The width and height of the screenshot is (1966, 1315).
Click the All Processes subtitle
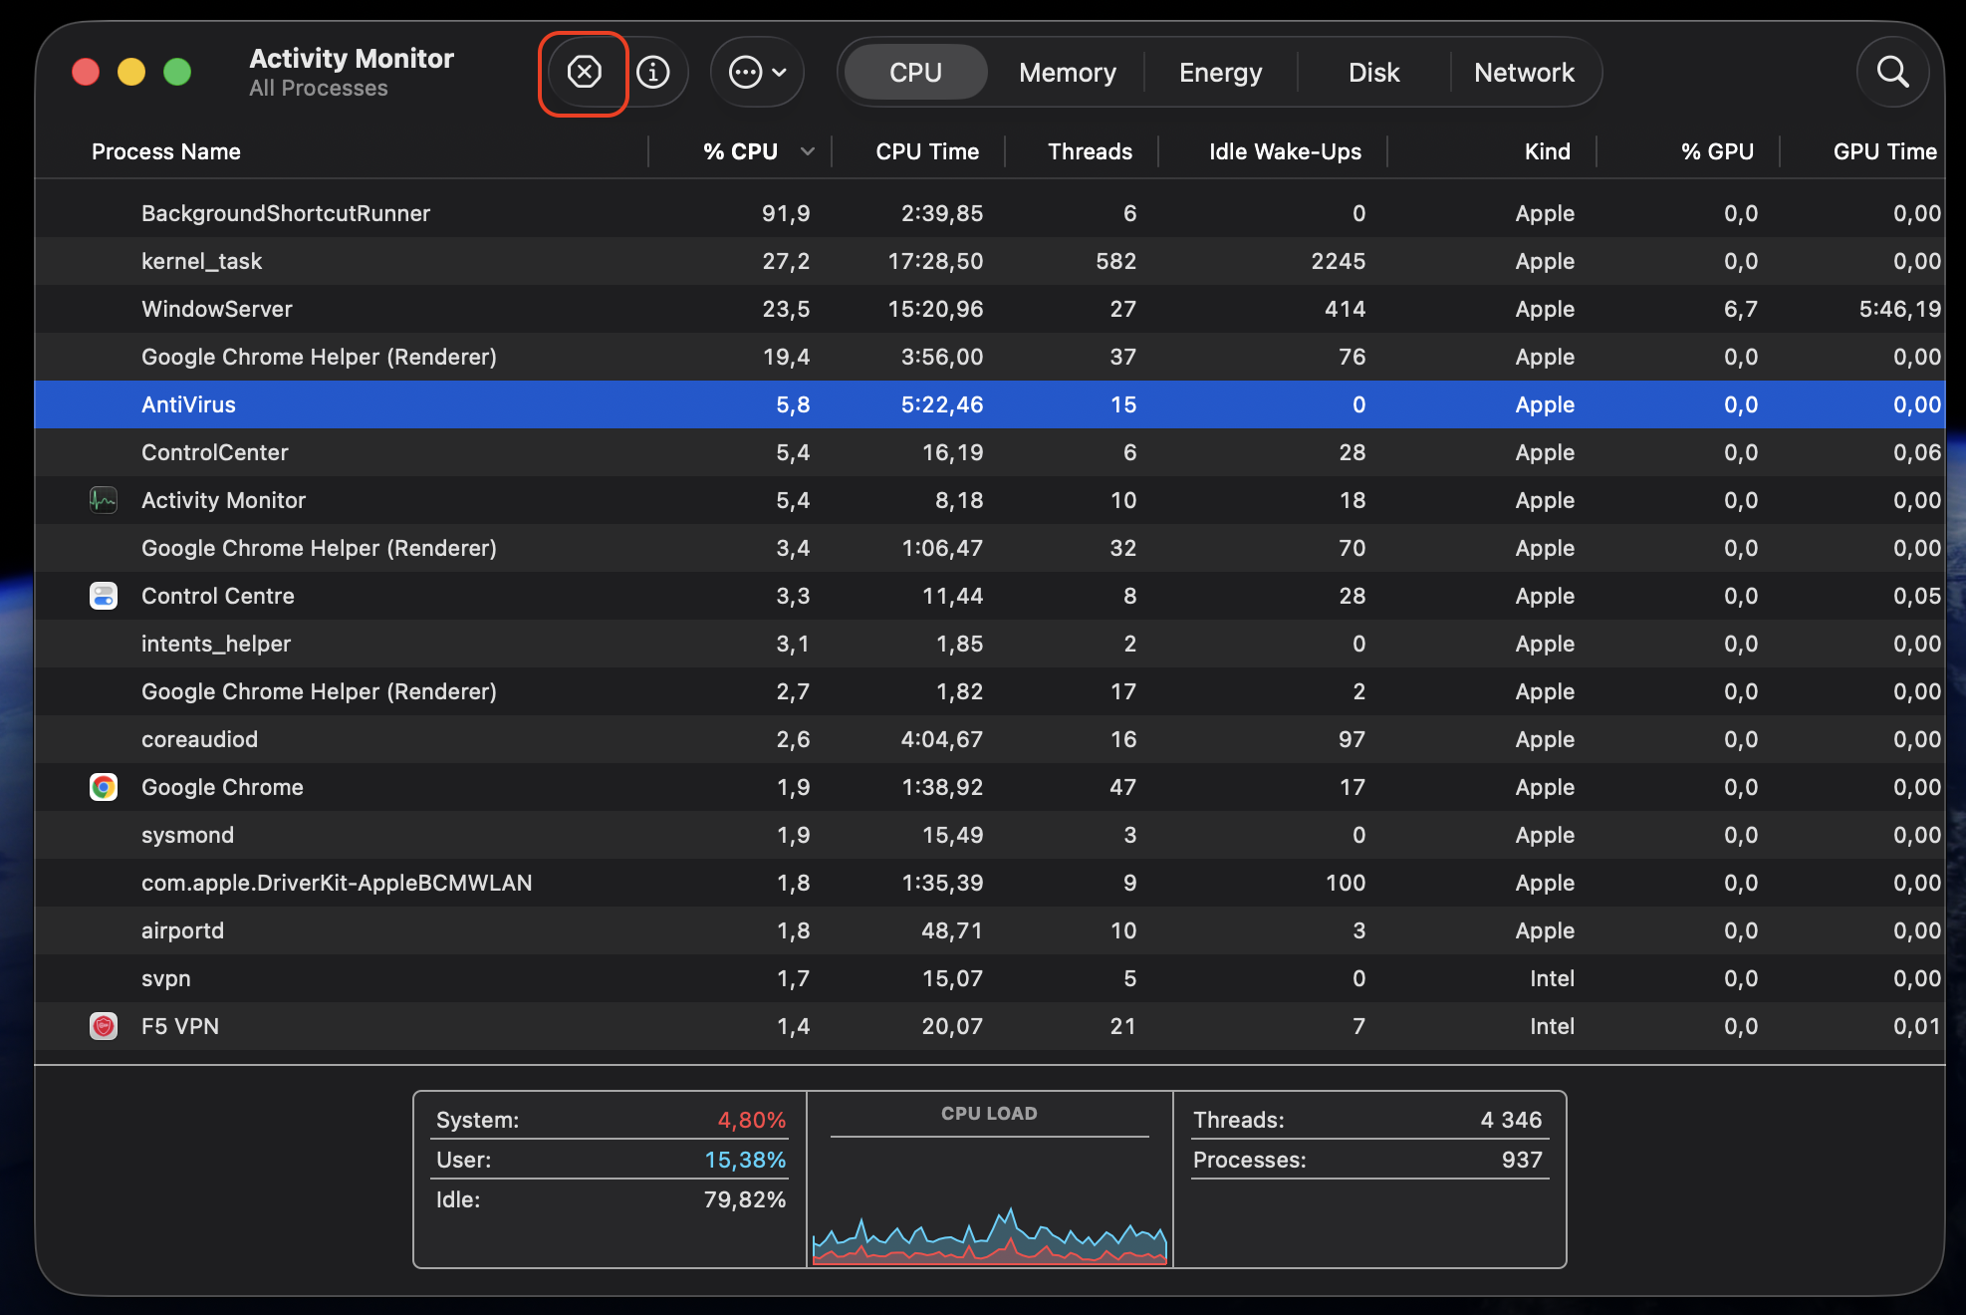click(319, 89)
